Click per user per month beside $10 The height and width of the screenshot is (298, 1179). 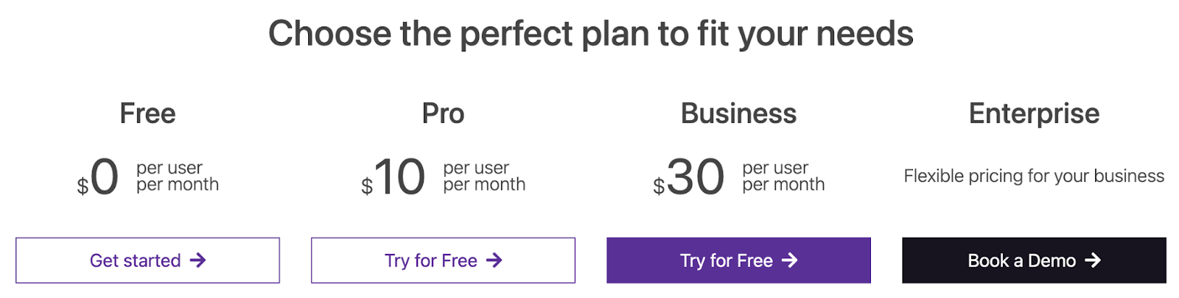[484, 177]
